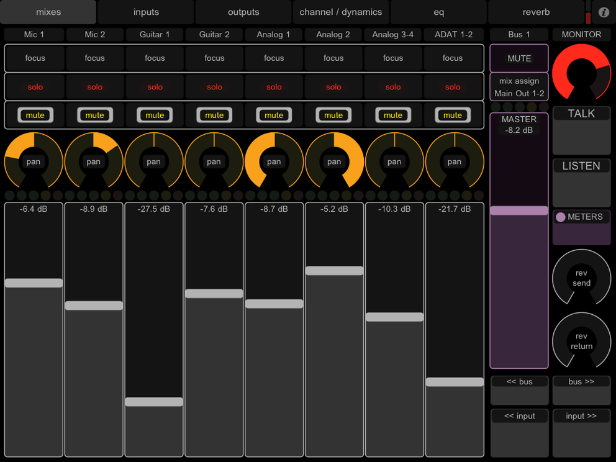Click the rev return knob
The width and height of the screenshot is (616, 462).
tap(581, 340)
